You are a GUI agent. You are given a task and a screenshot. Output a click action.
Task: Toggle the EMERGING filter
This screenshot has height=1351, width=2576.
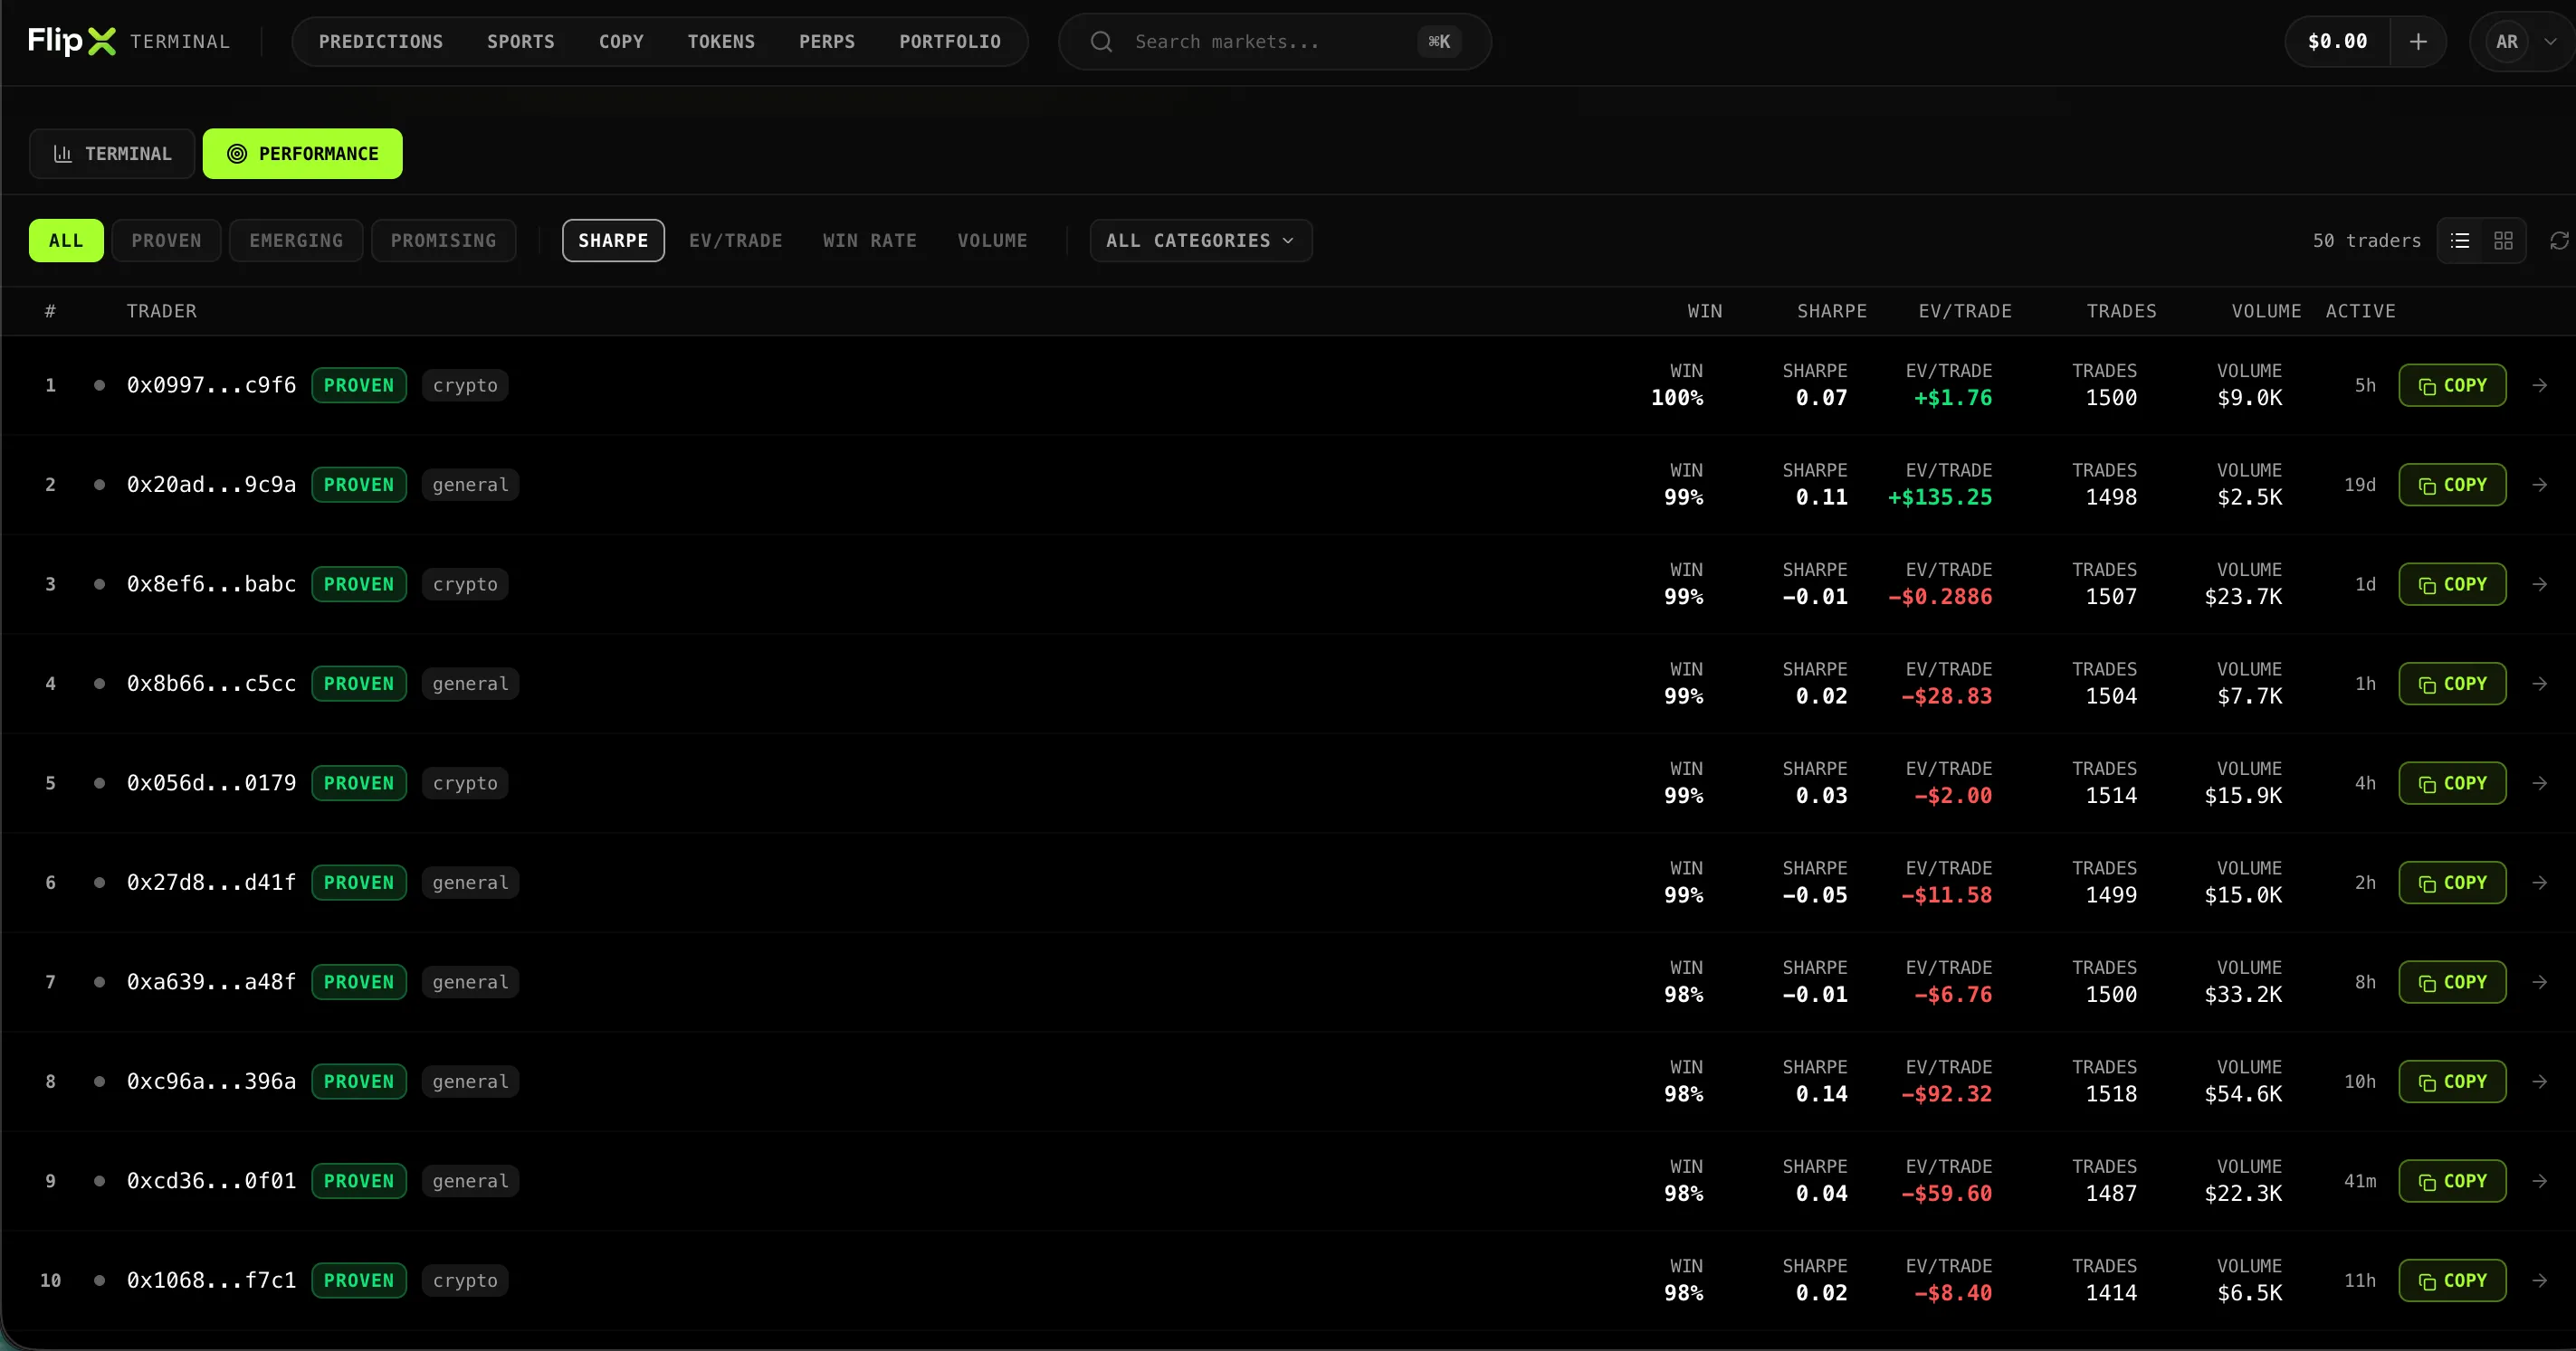click(x=295, y=240)
